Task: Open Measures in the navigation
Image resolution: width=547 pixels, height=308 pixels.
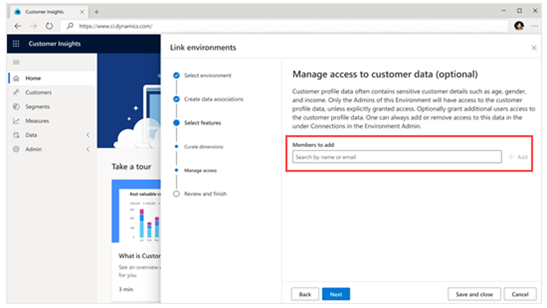Action: coord(52,121)
